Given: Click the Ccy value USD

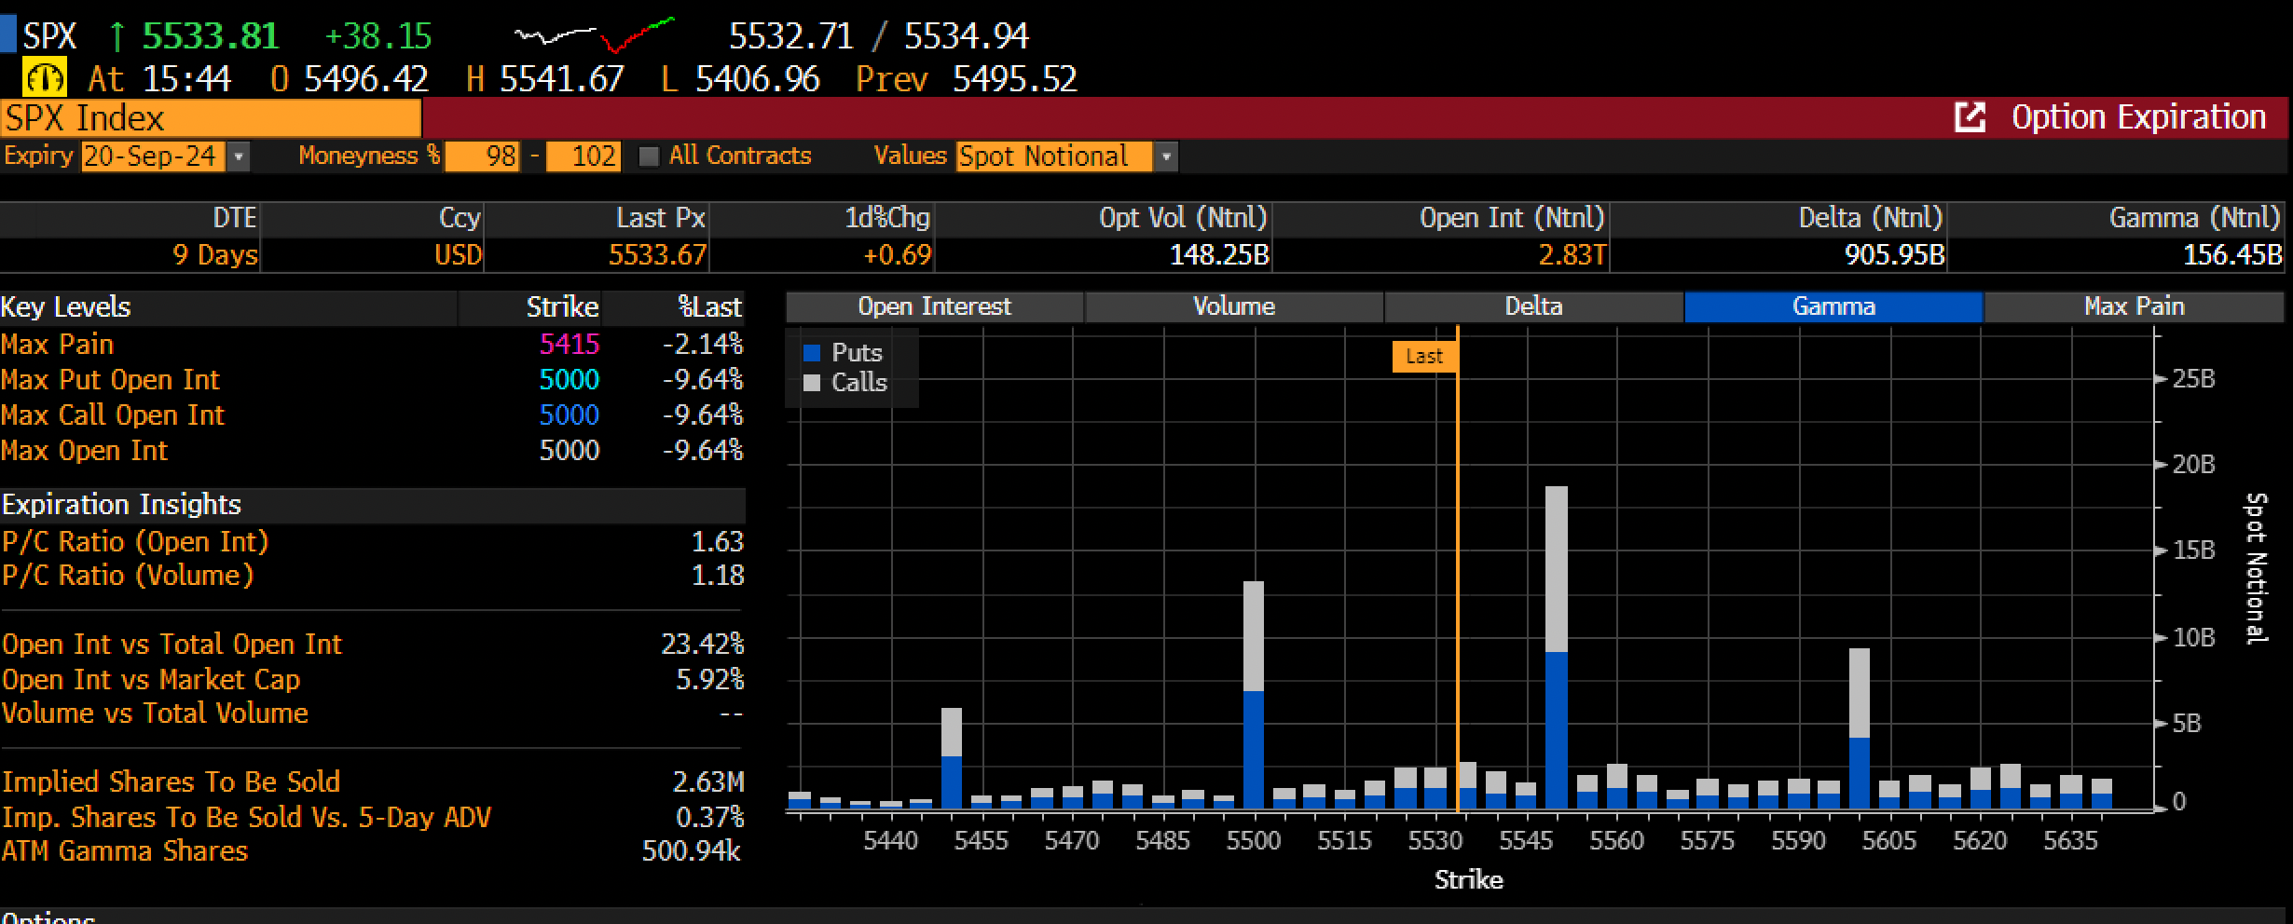Looking at the screenshot, I should coord(459,255).
